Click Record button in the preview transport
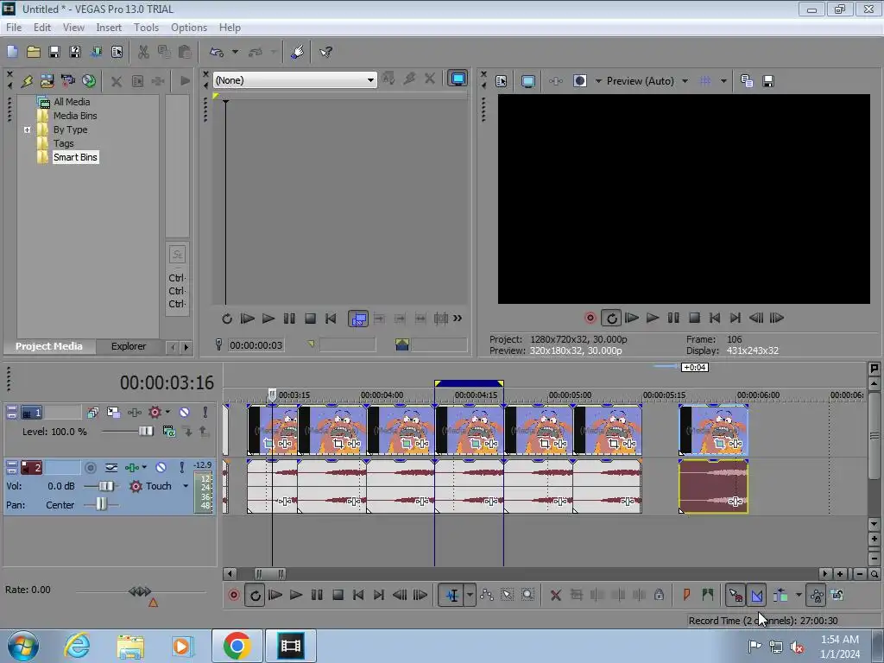Image resolution: width=884 pixels, height=663 pixels. pyautogui.click(x=590, y=318)
